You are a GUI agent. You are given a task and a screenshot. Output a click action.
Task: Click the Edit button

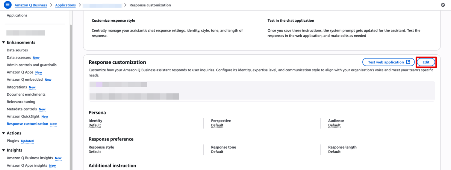click(x=426, y=62)
